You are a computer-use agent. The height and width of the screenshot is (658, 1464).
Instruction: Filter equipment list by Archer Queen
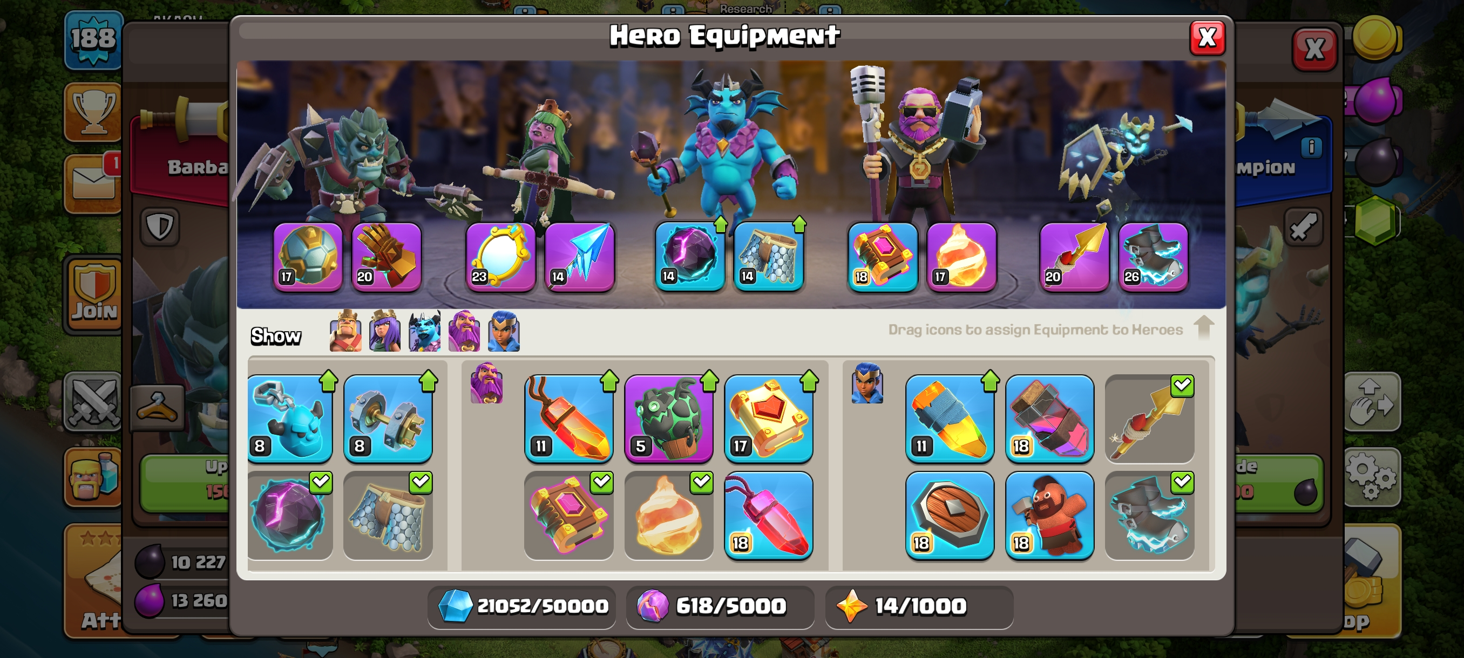[x=385, y=331]
